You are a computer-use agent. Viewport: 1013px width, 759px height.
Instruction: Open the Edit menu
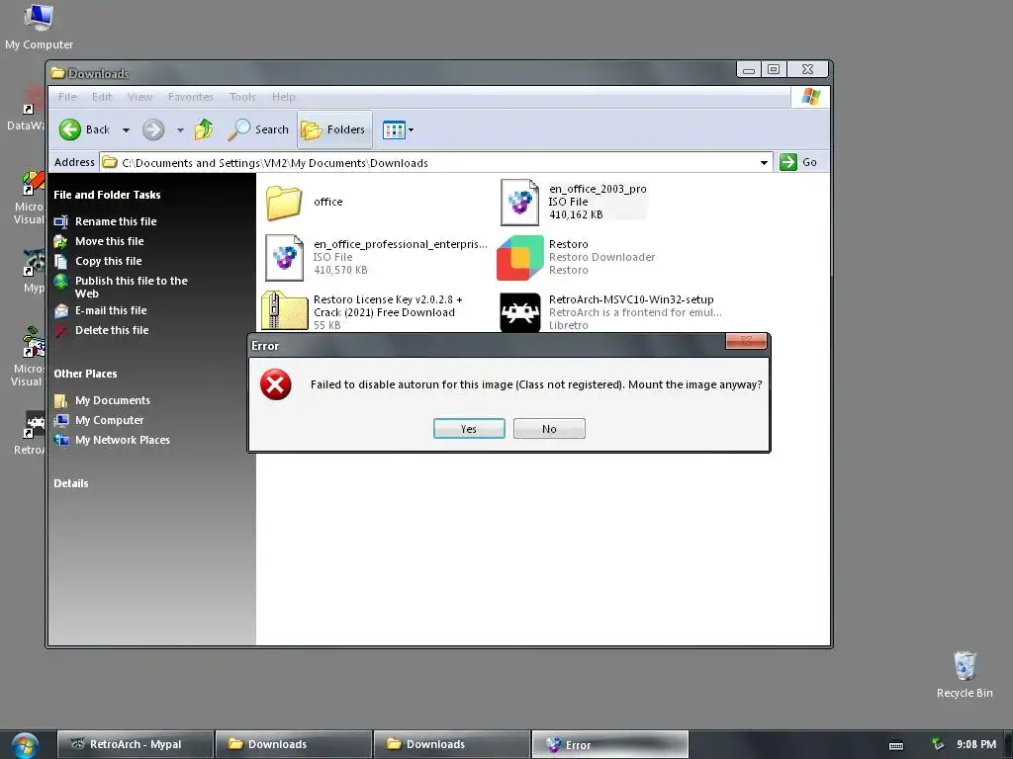pyautogui.click(x=102, y=97)
